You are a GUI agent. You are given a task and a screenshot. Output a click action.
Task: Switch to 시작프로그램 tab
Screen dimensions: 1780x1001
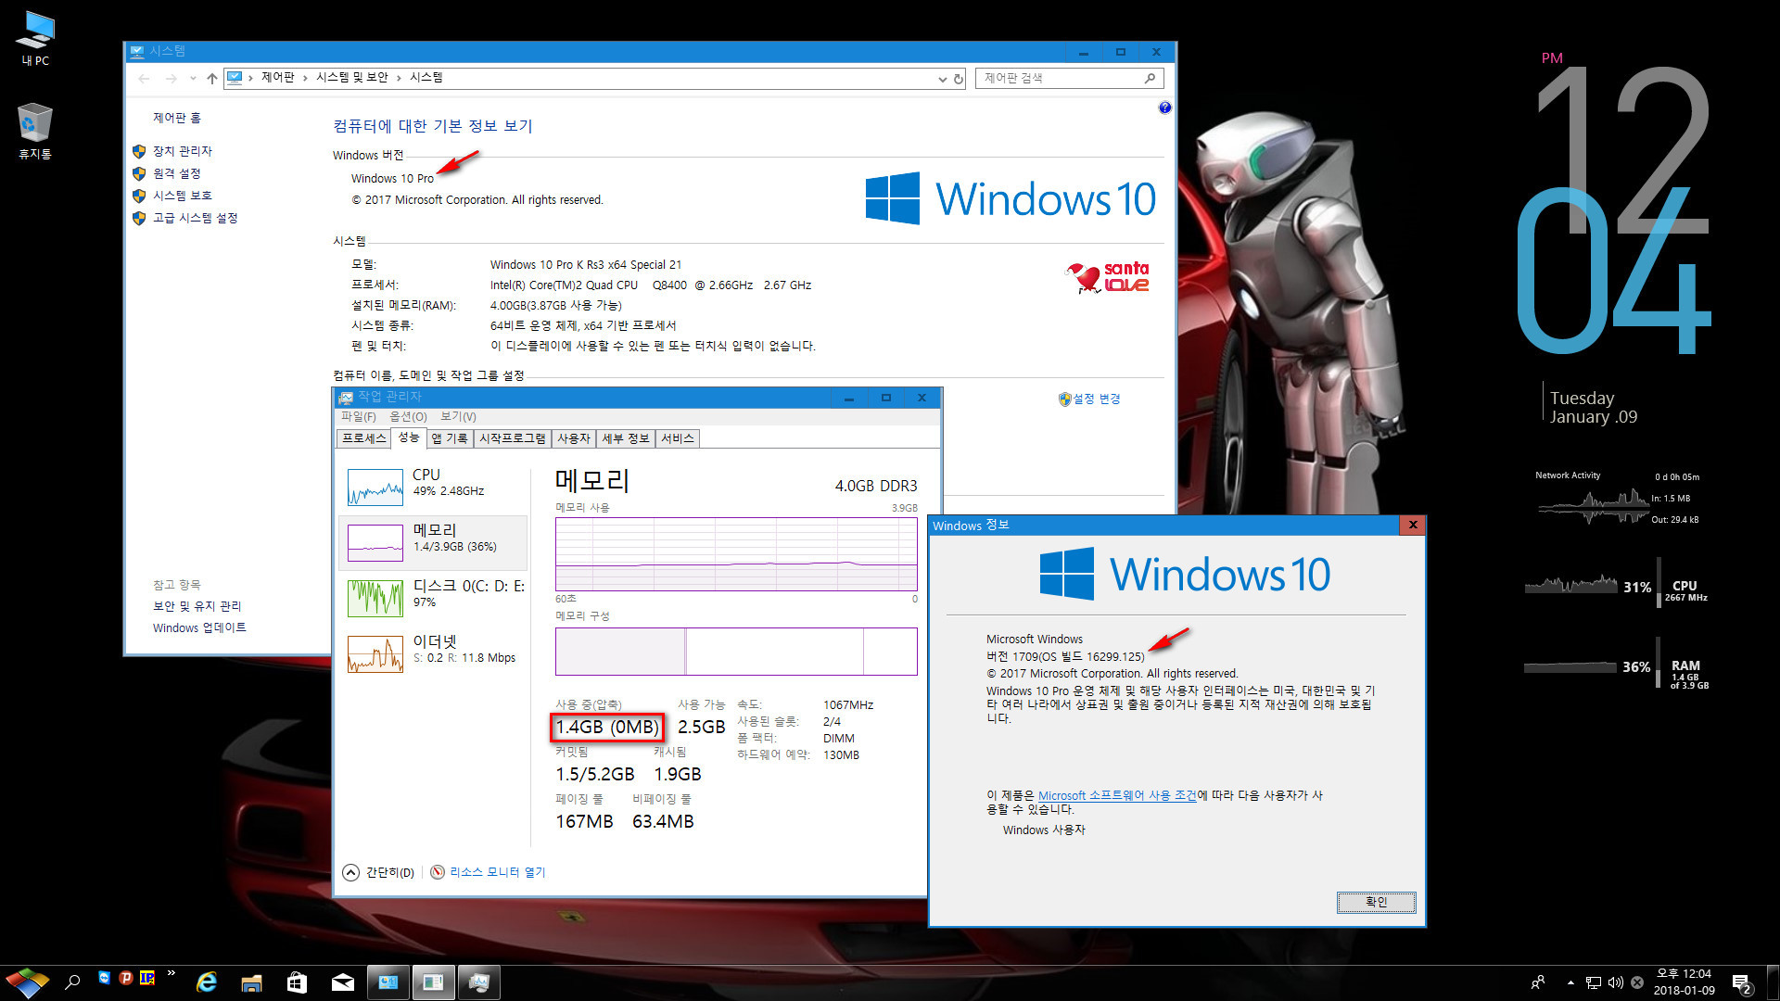pos(513,438)
